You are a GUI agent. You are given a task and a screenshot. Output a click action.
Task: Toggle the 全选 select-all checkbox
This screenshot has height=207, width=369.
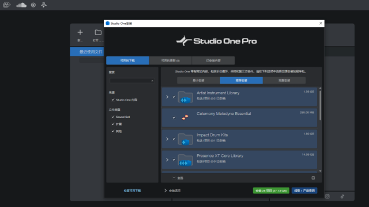click(174, 178)
